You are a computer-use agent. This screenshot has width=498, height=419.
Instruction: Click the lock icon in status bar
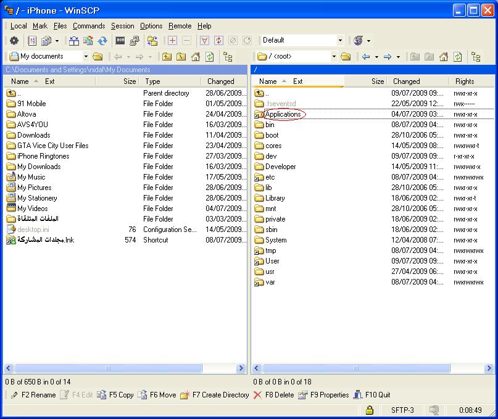pos(370,410)
